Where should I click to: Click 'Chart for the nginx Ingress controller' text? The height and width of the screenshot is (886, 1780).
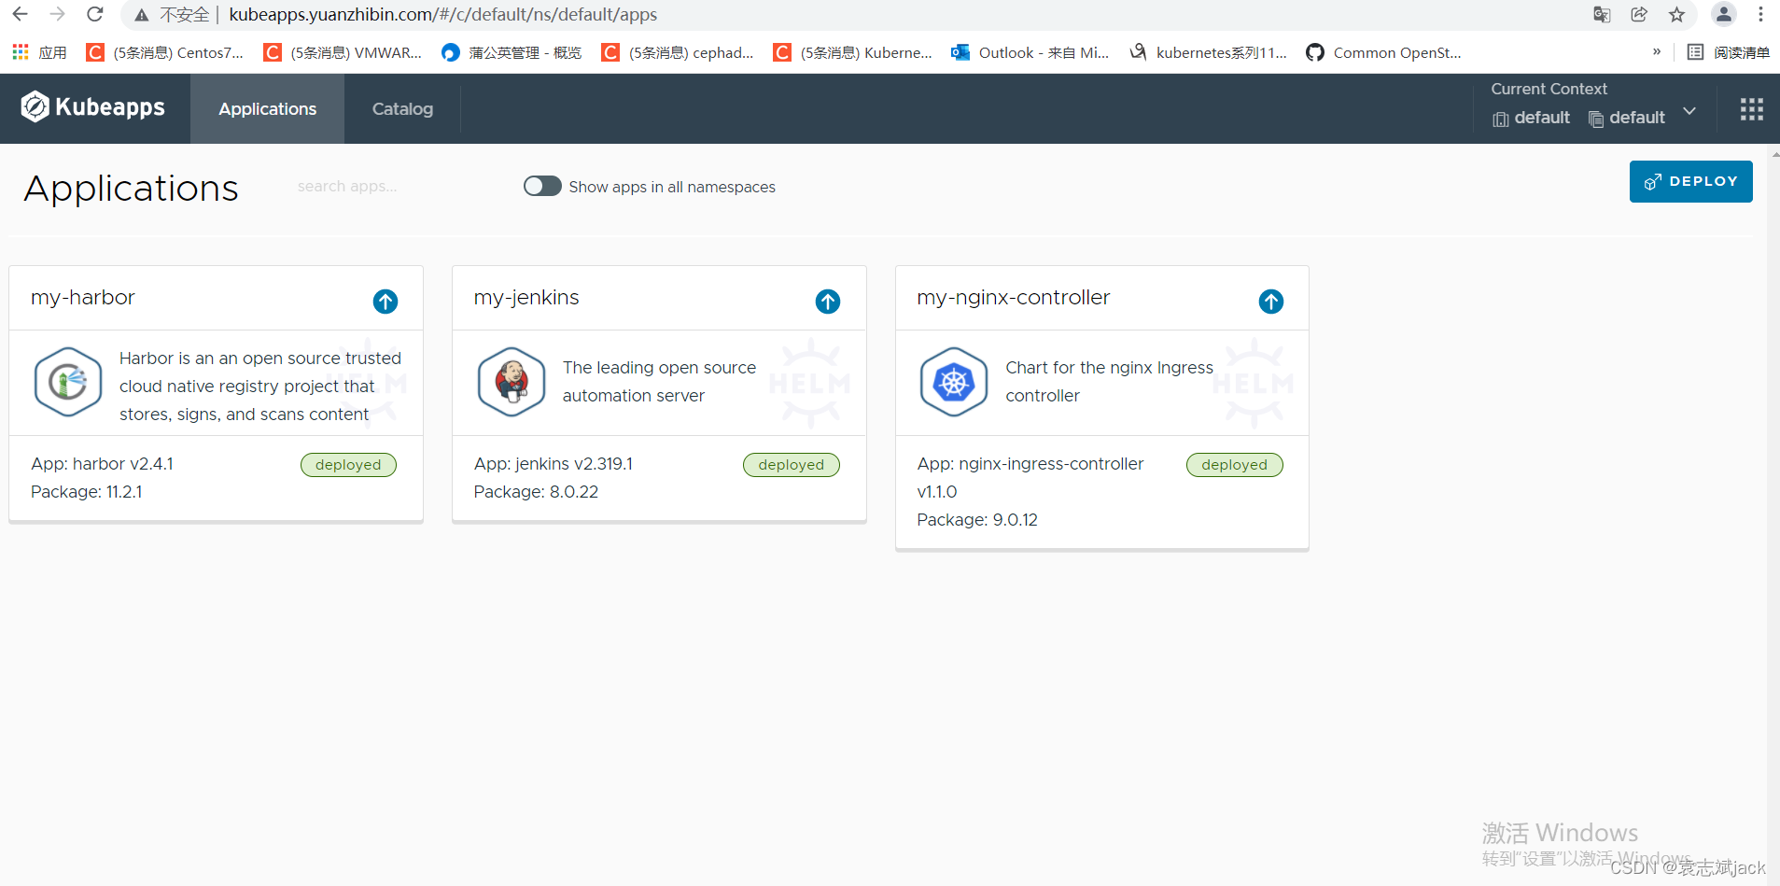coord(1109,382)
